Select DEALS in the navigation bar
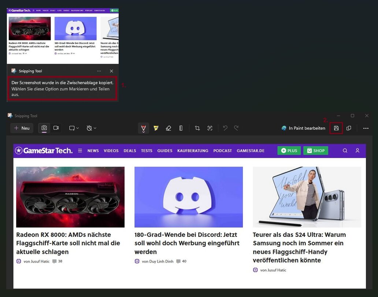 pyautogui.click(x=130, y=151)
